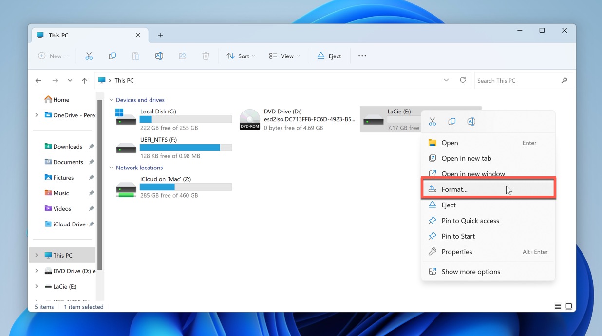
Task: Open the View dropdown
Action: coord(284,56)
